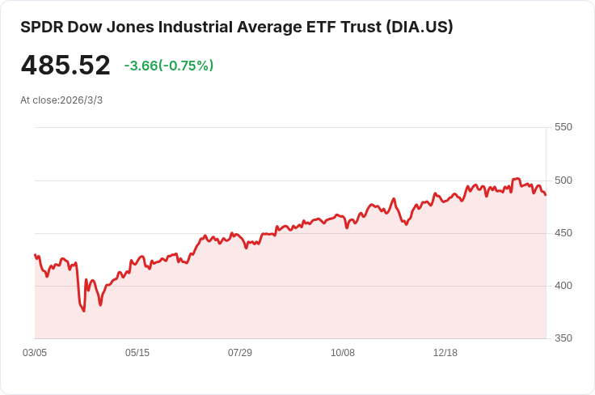Click the 05/15 date label

pyautogui.click(x=137, y=353)
